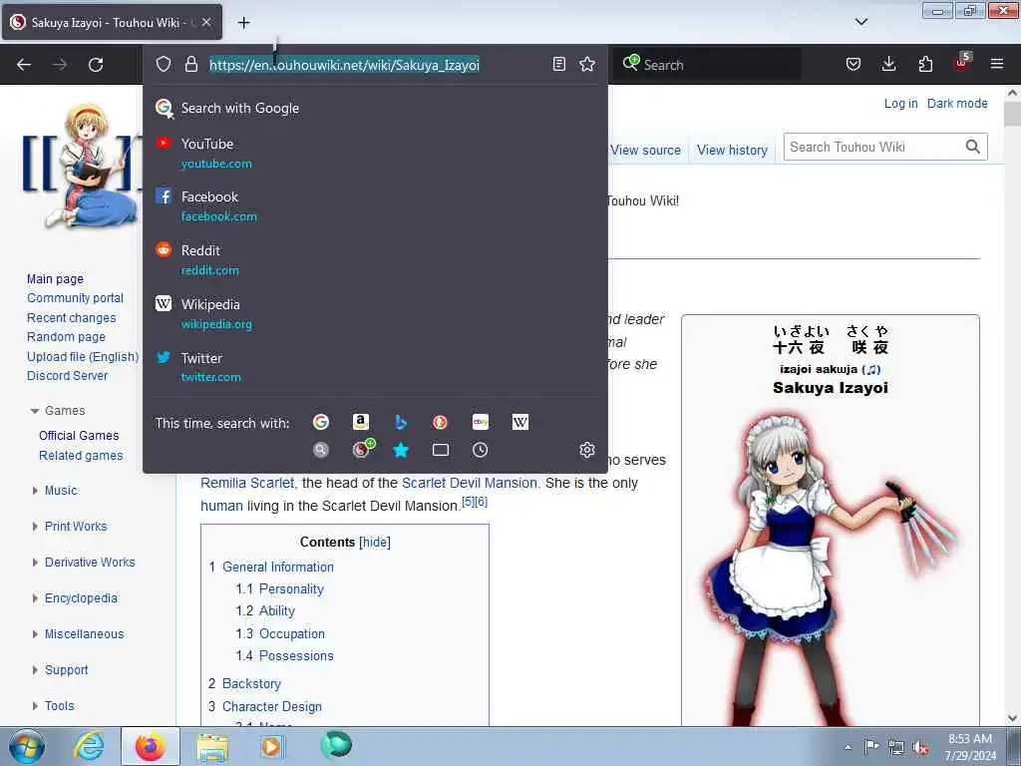Screen dimensions: 1021x766
Task: Open Recent changes sidebar link
Action: 72,318
